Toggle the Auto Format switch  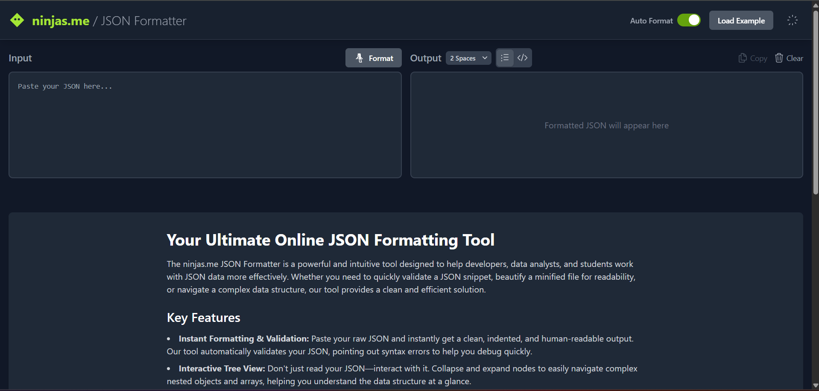point(689,20)
